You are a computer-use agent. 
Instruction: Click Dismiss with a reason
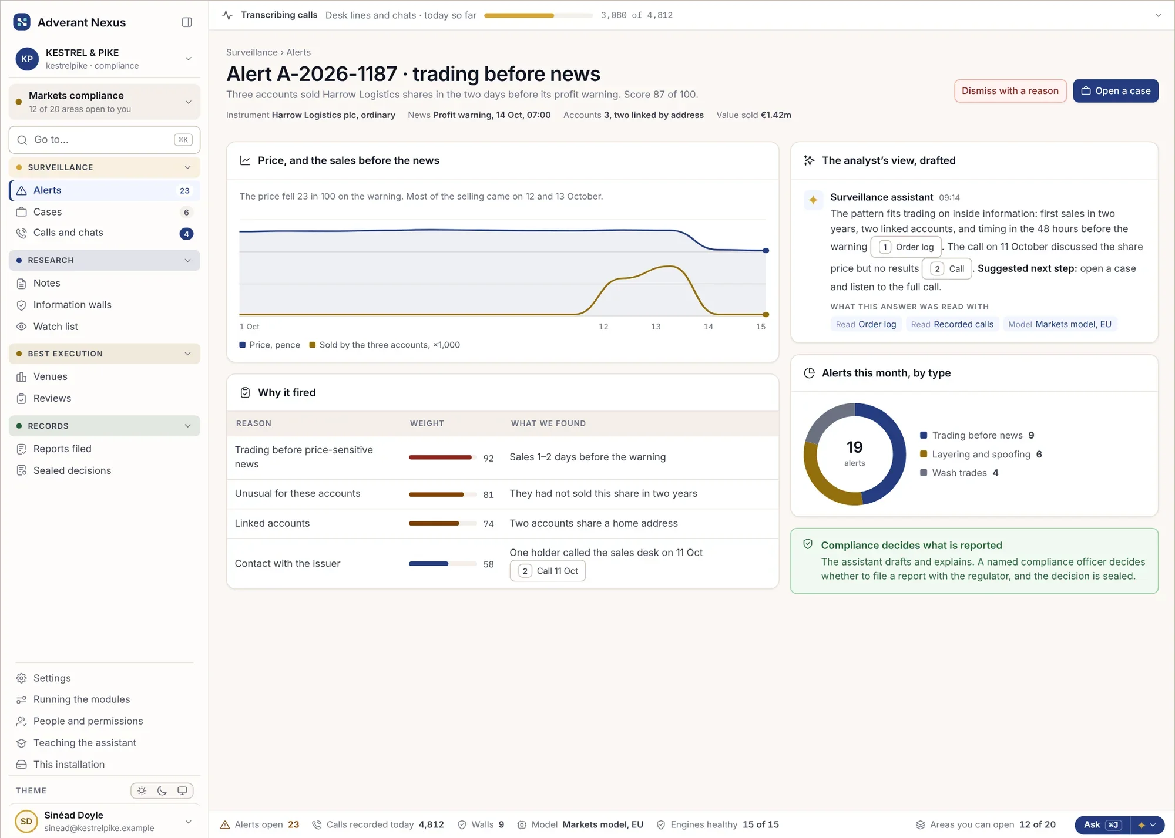click(1010, 91)
